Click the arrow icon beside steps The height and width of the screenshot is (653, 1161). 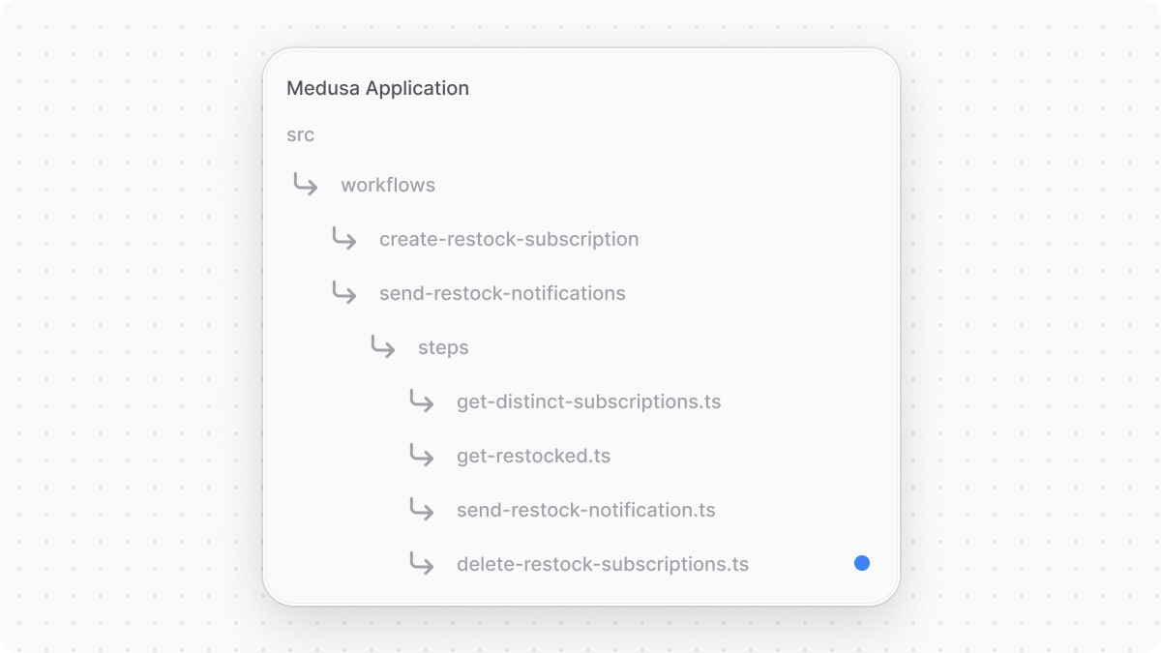tap(382, 347)
